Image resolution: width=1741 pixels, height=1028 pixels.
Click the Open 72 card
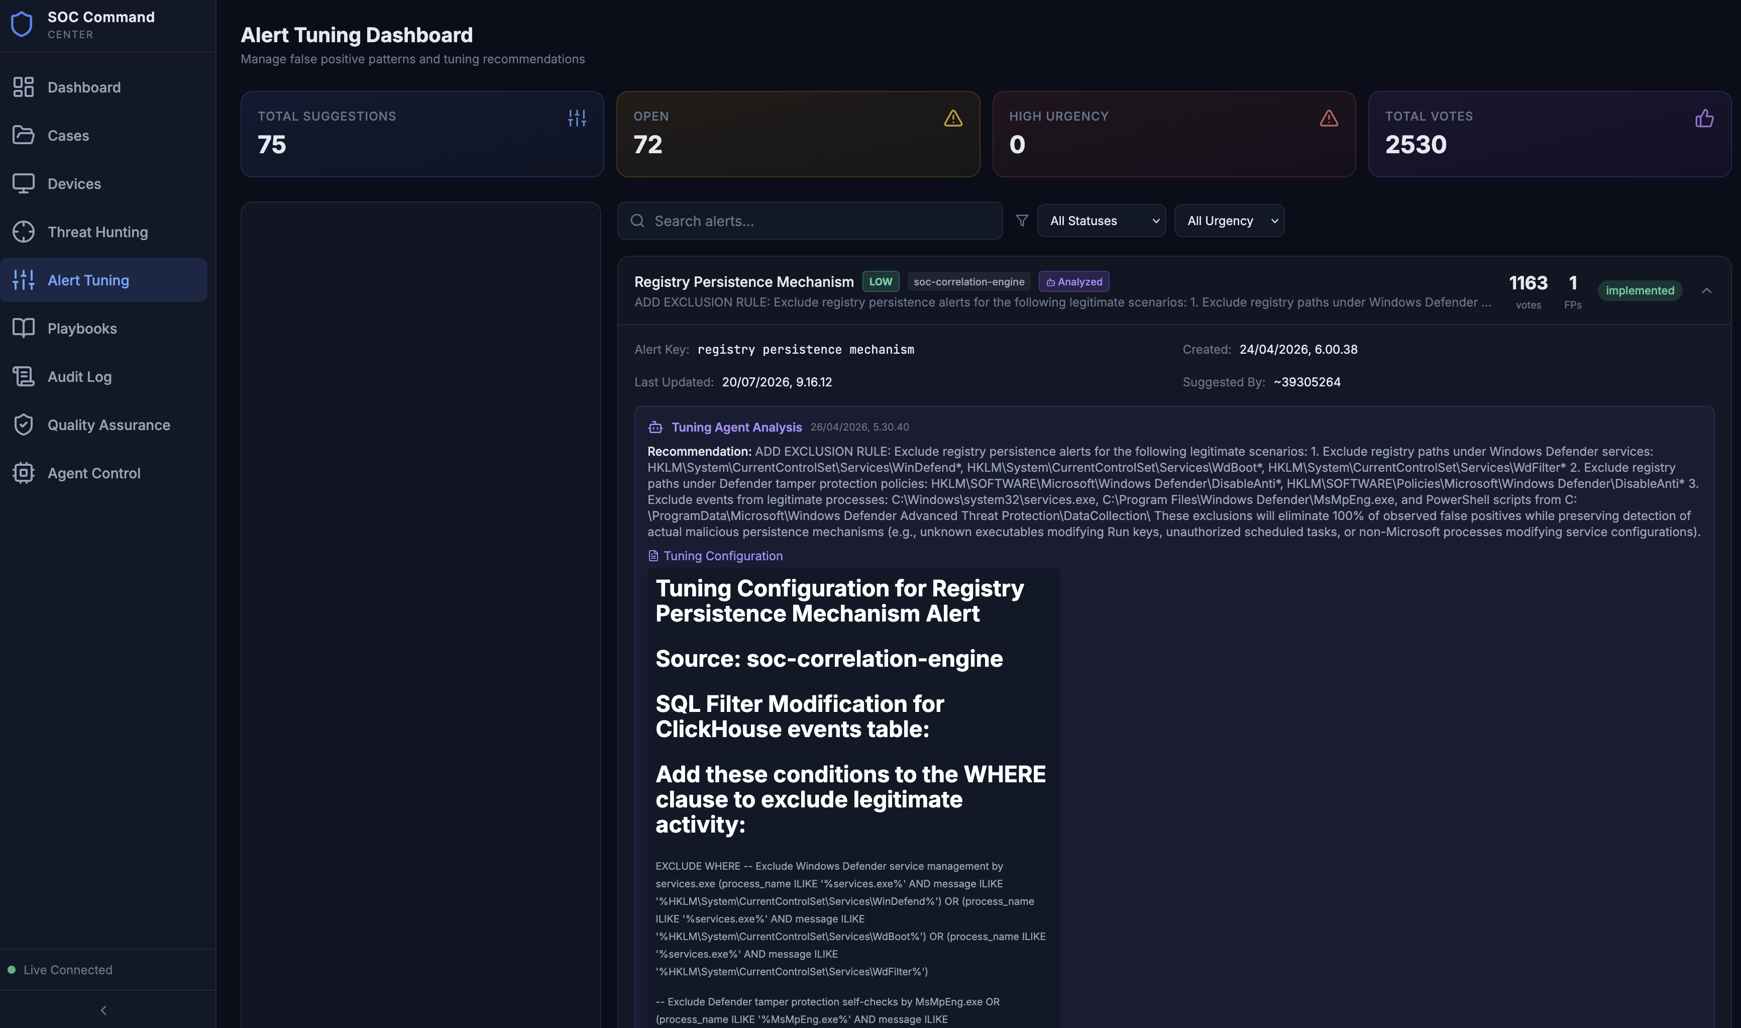(798, 134)
